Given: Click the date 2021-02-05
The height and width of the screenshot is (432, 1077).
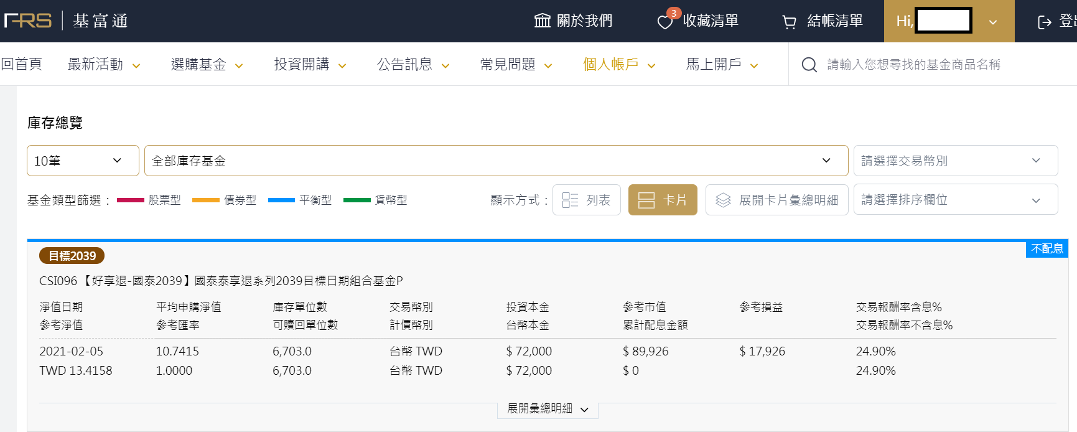Looking at the screenshot, I should click(72, 351).
